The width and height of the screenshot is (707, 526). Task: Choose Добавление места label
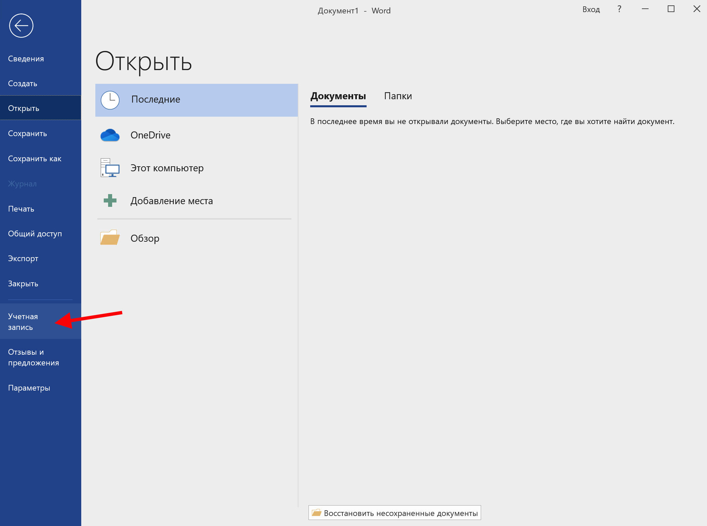coord(172,201)
